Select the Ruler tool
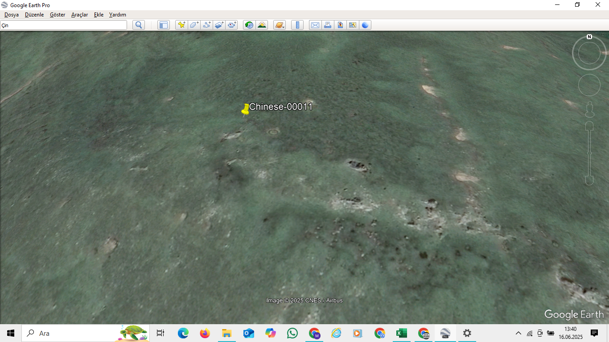 coord(297,25)
